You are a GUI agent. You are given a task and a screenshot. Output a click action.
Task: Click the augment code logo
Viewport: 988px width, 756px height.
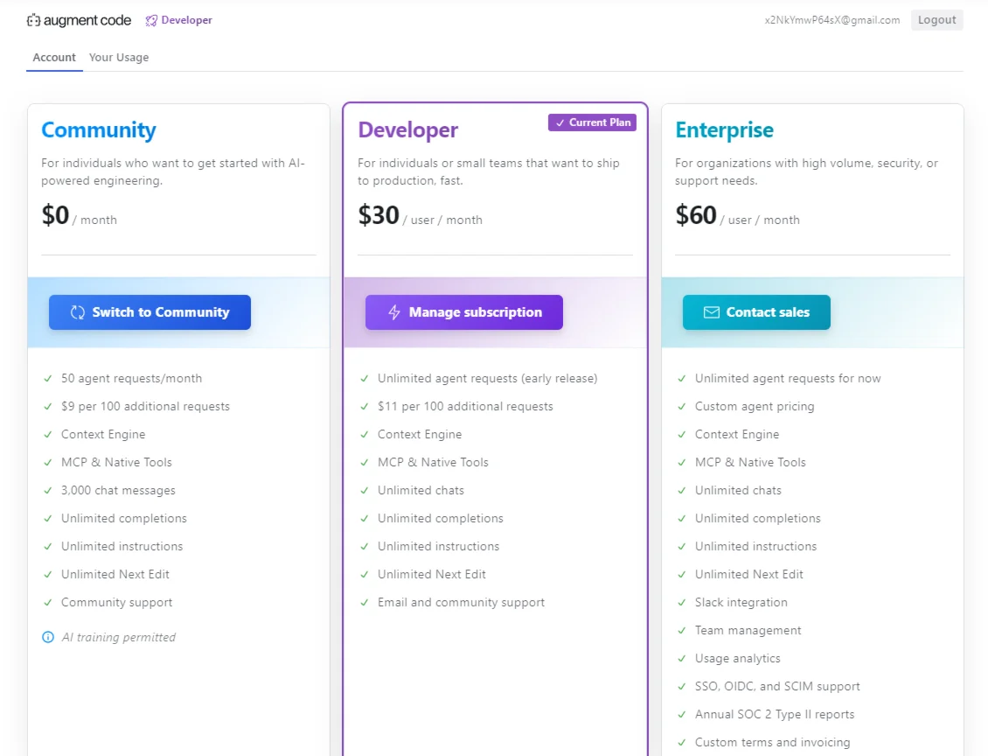[79, 20]
